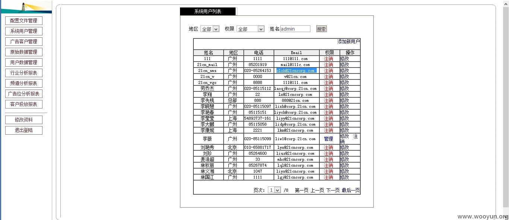Click 退出登陆 to log out
509x220 pixels.
point(24,131)
